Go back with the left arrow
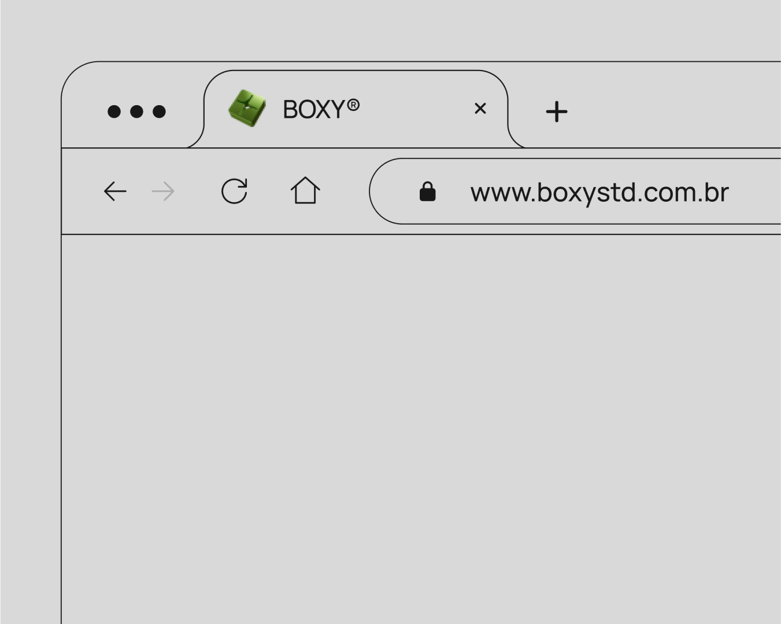This screenshot has height=624, width=781. tap(114, 191)
